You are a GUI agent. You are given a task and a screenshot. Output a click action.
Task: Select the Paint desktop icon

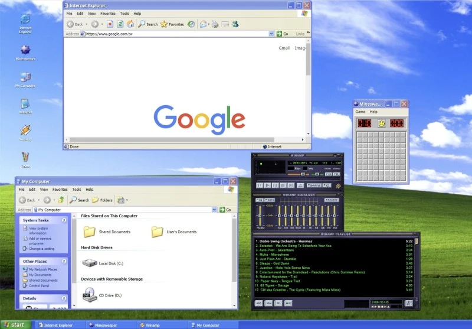tap(25, 159)
